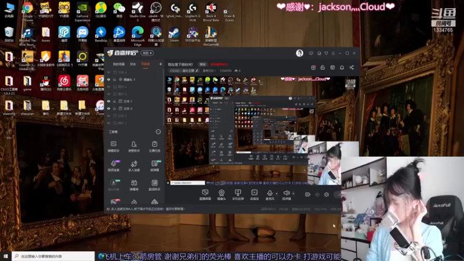This screenshot has height=261, width=464.
Task: Launch the 视频连麦 video co-stream tool
Action: 113,166
